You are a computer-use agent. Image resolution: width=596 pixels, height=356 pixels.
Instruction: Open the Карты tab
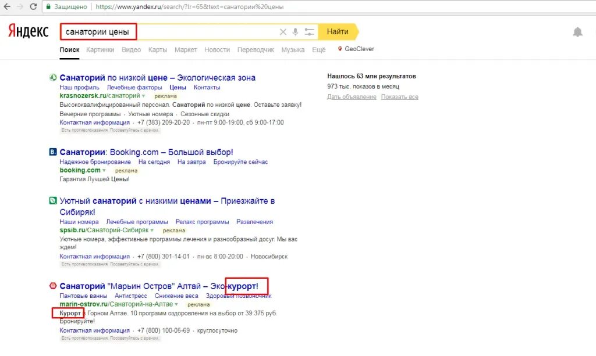pos(158,50)
